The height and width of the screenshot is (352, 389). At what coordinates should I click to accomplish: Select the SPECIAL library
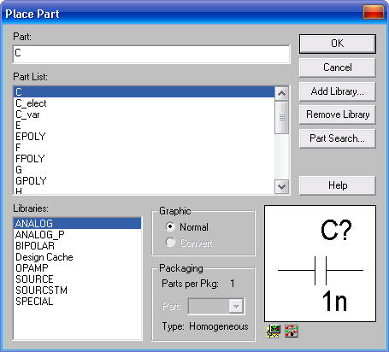[x=78, y=302]
